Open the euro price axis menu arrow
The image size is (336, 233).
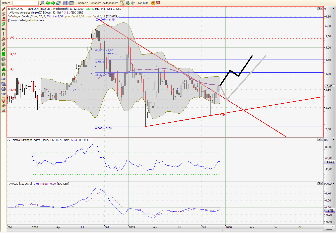pyautogui.click(x=333, y=9)
